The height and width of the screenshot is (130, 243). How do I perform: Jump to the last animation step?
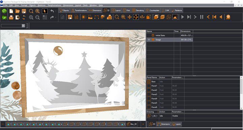point(189,17)
